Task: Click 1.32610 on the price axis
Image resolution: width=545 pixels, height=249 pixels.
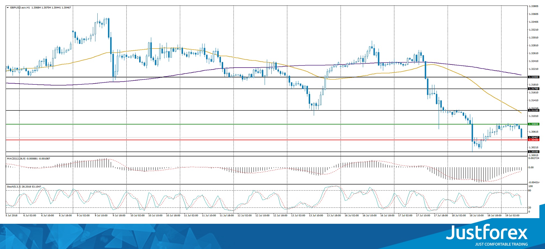Action: (x=533, y=53)
